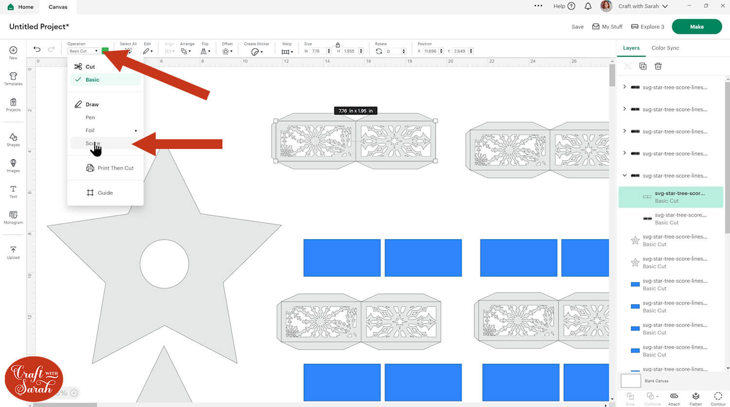
Task: Toggle the size aspect ratio lock
Action: (338, 45)
